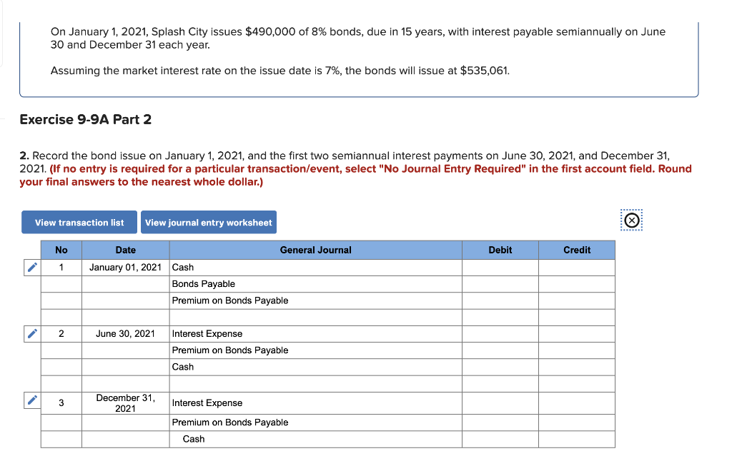Click the Credit cell for Bonds Payable
Screen dimensions: 732x471
tap(576, 283)
